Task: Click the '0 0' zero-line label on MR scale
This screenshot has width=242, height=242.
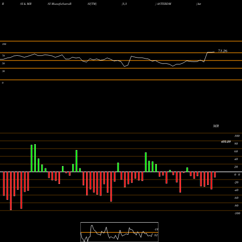Action: tap(237, 175)
